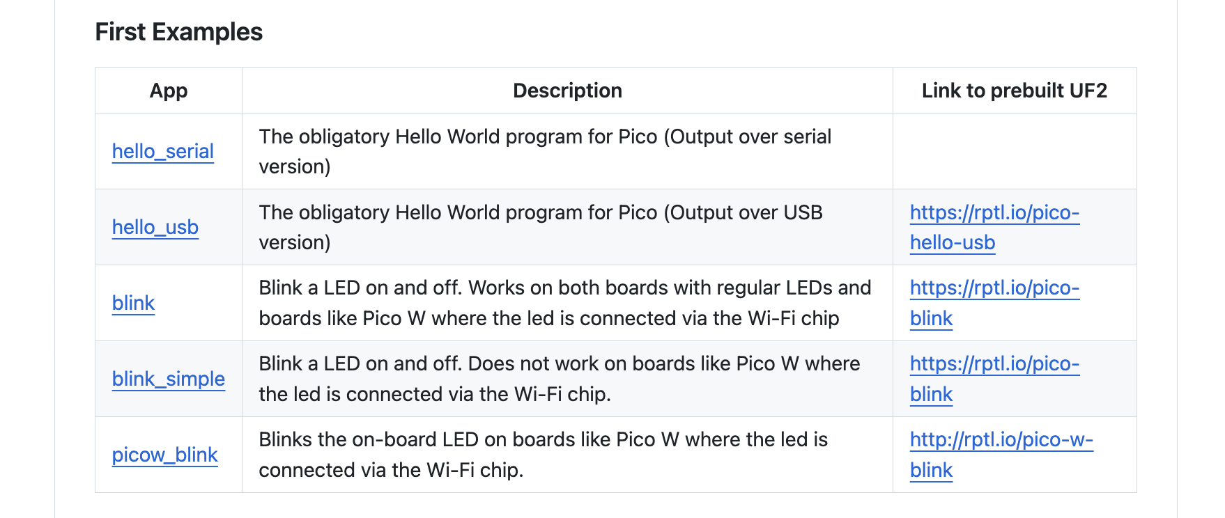This screenshot has height=518, width=1225.
Task: Click the empty UF2 cell for hello_serial
Action: [x=1015, y=151]
